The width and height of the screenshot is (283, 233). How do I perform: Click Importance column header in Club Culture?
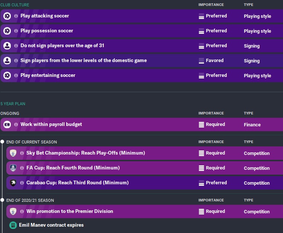click(x=211, y=5)
